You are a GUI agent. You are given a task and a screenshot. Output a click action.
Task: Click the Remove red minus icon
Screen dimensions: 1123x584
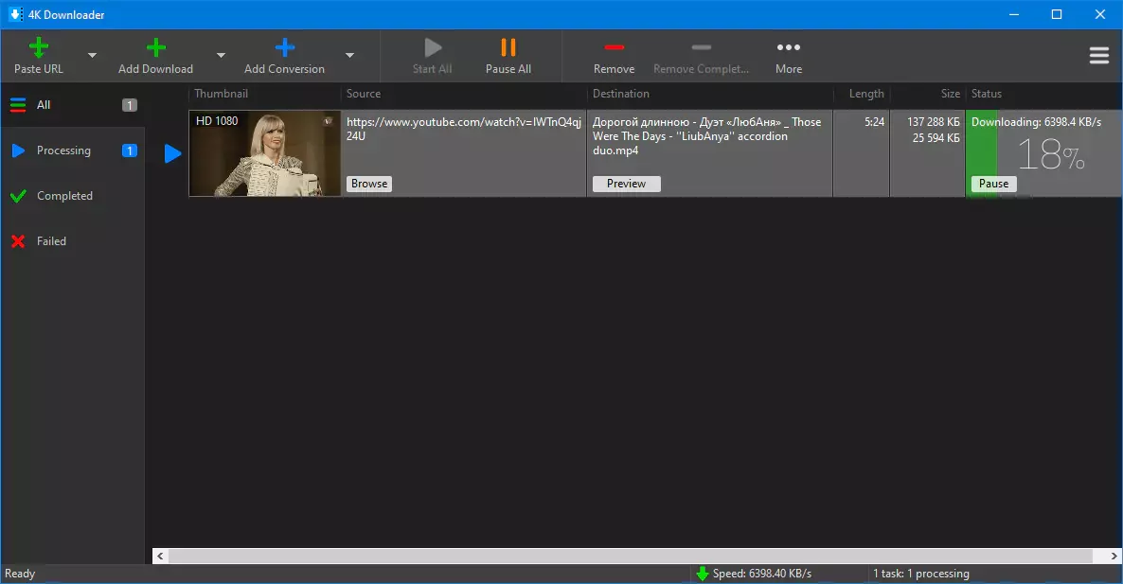tap(614, 48)
